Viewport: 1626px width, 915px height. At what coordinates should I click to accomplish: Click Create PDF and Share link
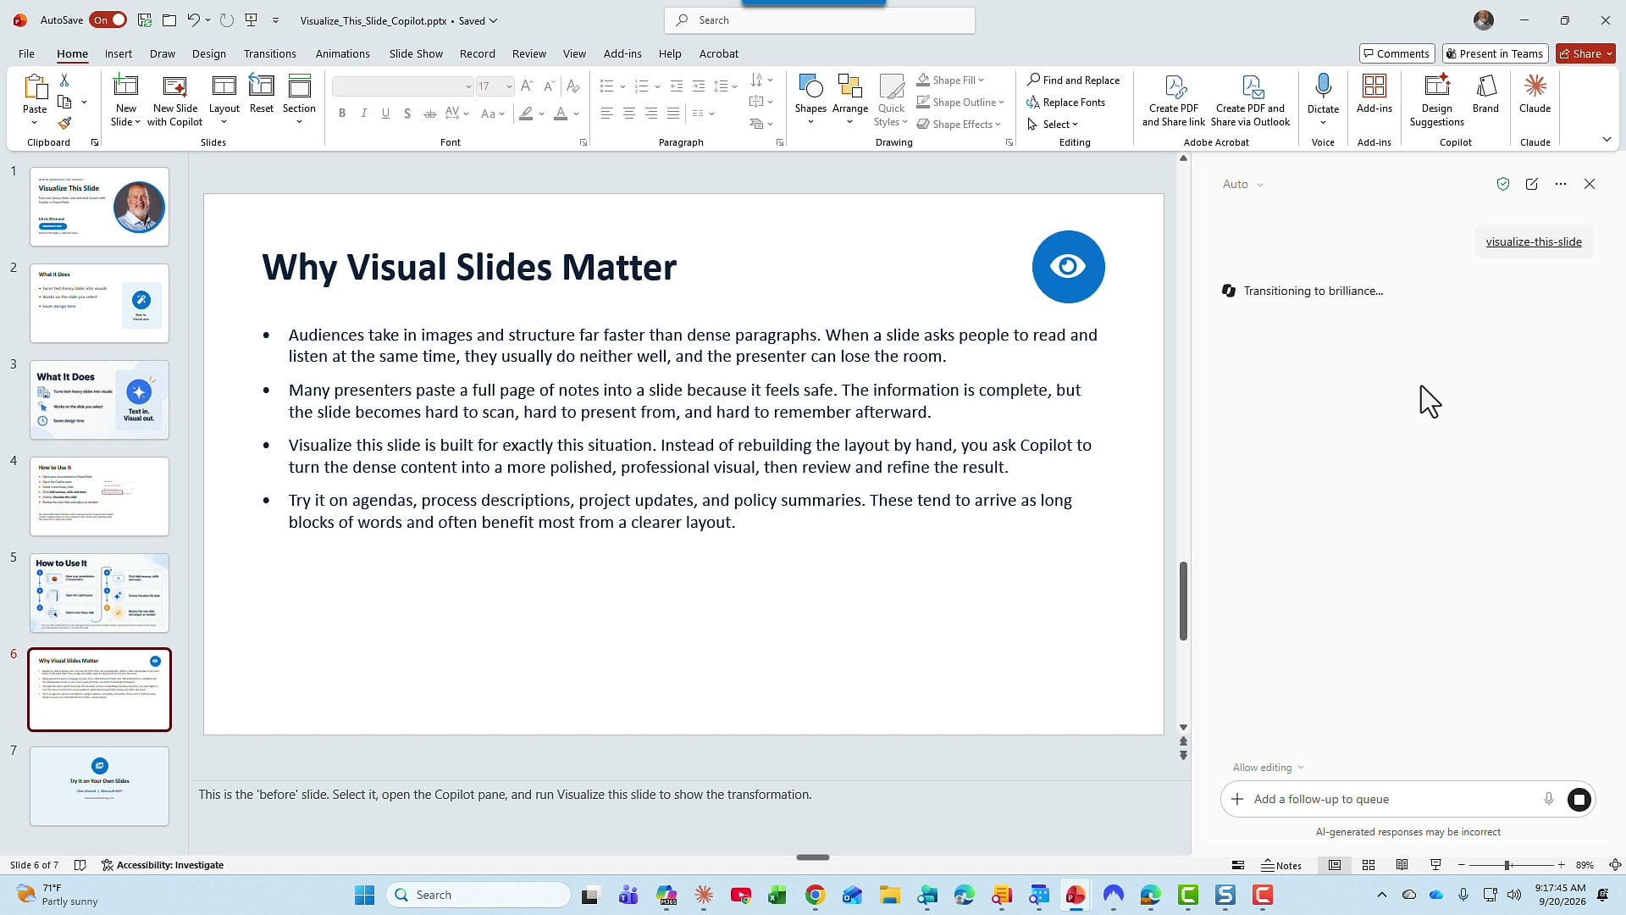1173,100
